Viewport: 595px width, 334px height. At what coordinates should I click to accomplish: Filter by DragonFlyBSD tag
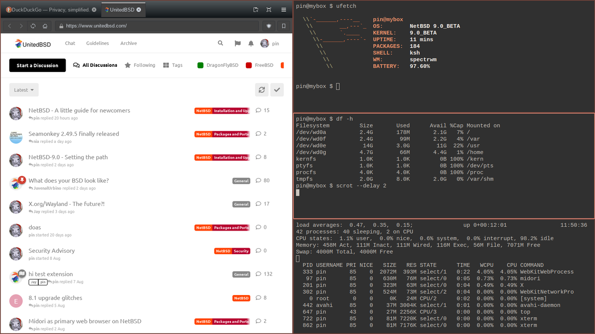pyautogui.click(x=218, y=65)
